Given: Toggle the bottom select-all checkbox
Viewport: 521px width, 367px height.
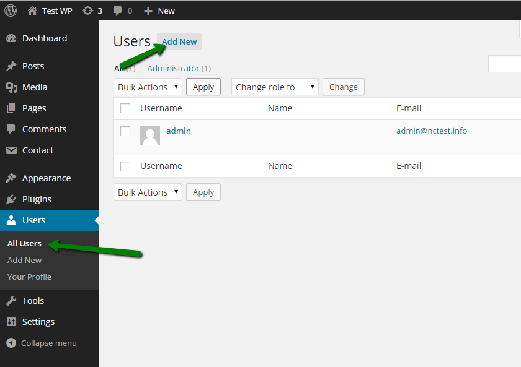Looking at the screenshot, I should pos(125,166).
